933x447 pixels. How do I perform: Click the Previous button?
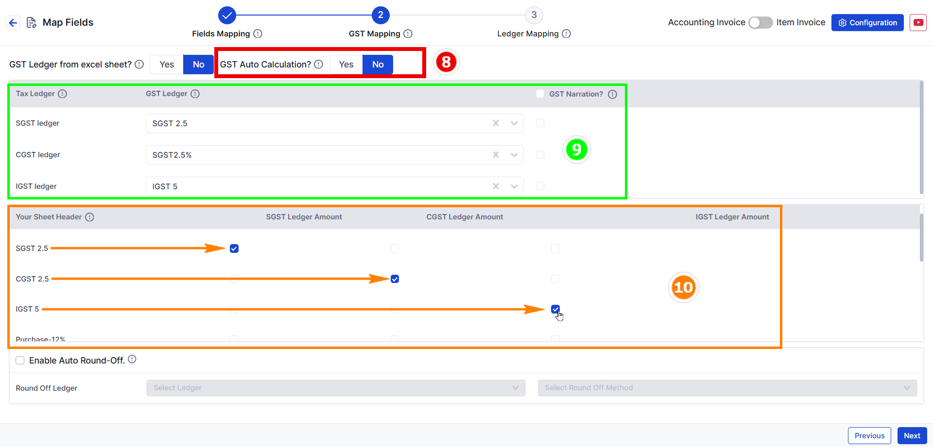click(869, 435)
